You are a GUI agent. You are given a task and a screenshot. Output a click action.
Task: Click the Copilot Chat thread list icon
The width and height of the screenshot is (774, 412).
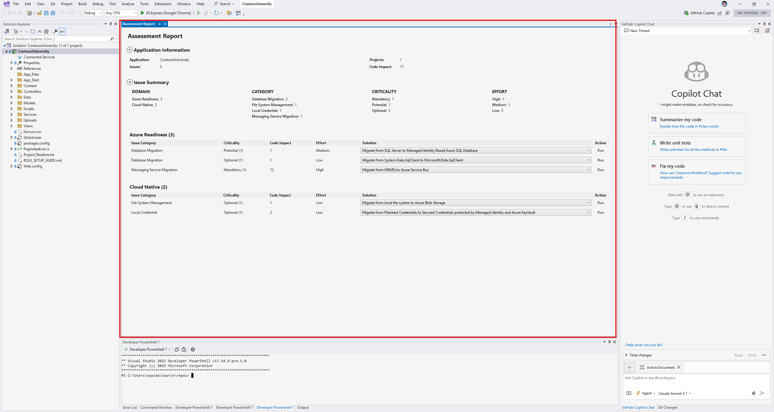pos(767,31)
